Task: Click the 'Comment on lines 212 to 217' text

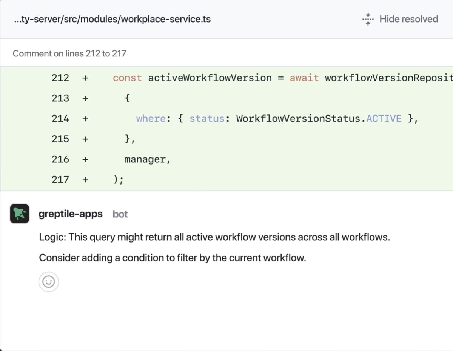Action: 69,53
